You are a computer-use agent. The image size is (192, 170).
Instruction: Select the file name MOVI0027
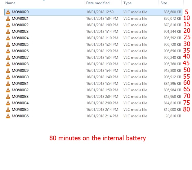pos(20,57)
